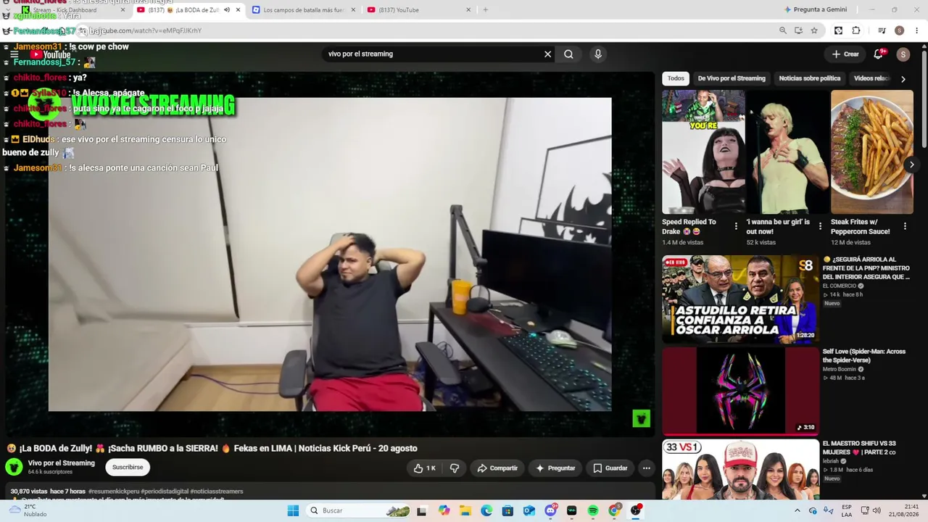This screenshot has width=928, height=522.
Task: Show hidden system tray icons
Action: 797,510
